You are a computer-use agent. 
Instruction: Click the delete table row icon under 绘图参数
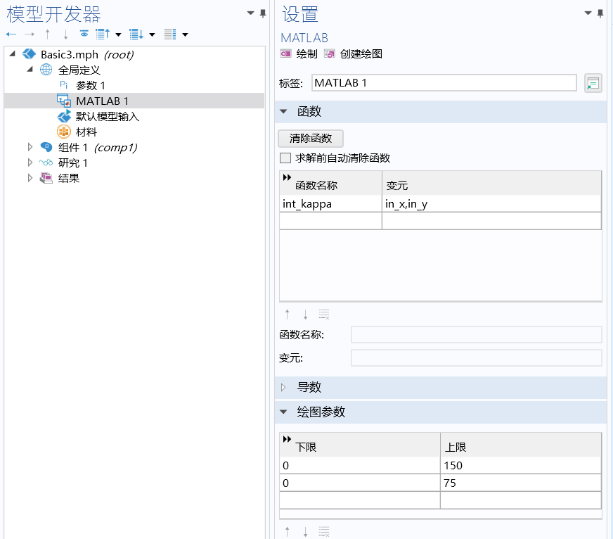pyautogui.click(x=323, y=531)
